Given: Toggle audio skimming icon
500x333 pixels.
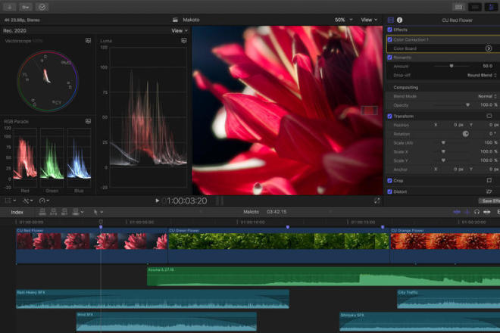Looking at the screenshot, I should pyautogui.click(x=467, y=212).
